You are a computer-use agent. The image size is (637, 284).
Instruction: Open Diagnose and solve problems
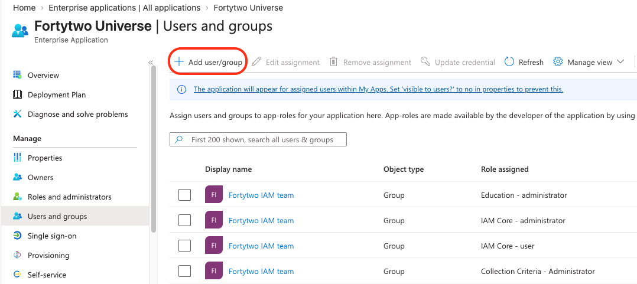[77, 114]
